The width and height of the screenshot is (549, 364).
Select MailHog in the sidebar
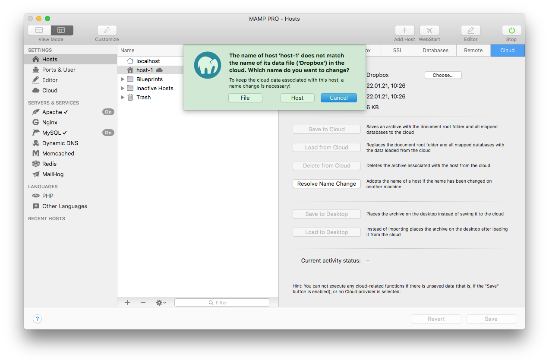[x=53, y=174]
